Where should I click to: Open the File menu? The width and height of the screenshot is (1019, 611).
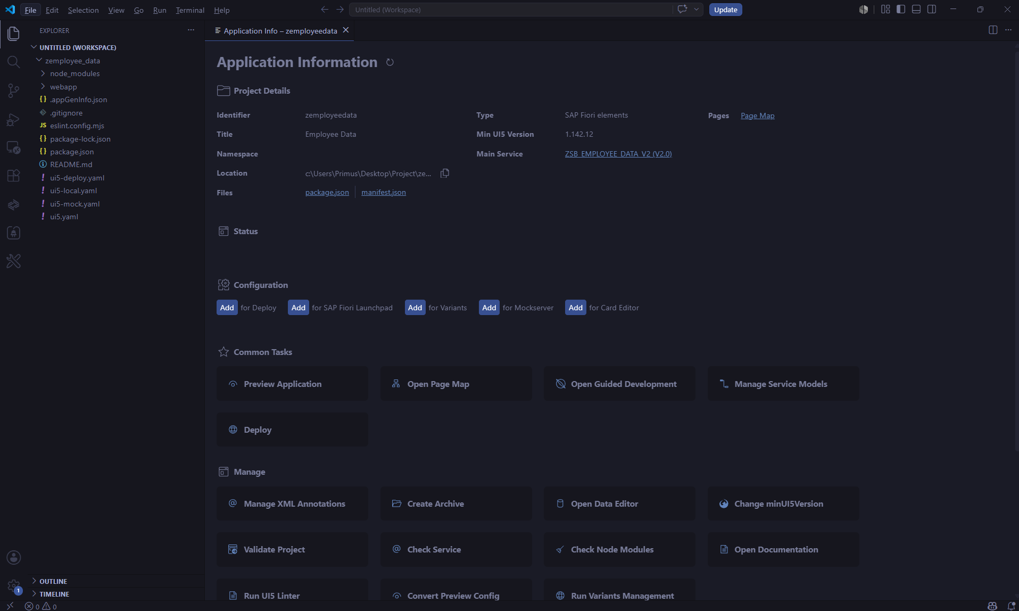tap(30, 10)
